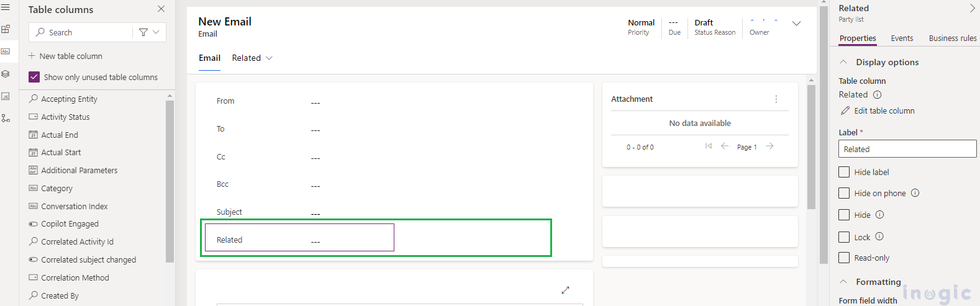Open Attachment grid more options ellipsis
The image size is (980, 306).
[x=776, y=99]
